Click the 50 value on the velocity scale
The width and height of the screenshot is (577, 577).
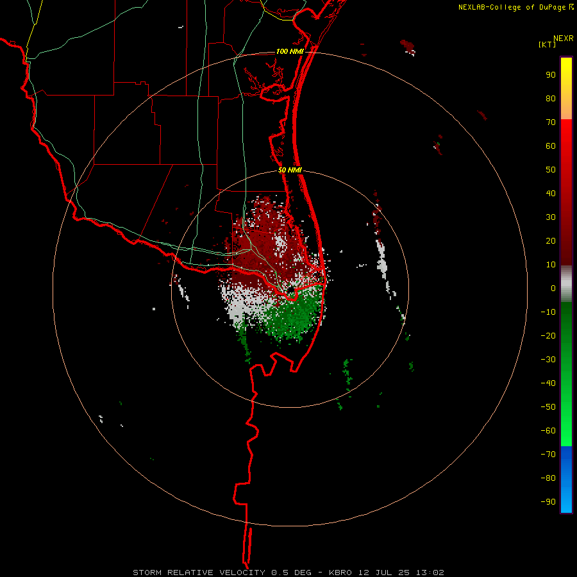551,170
